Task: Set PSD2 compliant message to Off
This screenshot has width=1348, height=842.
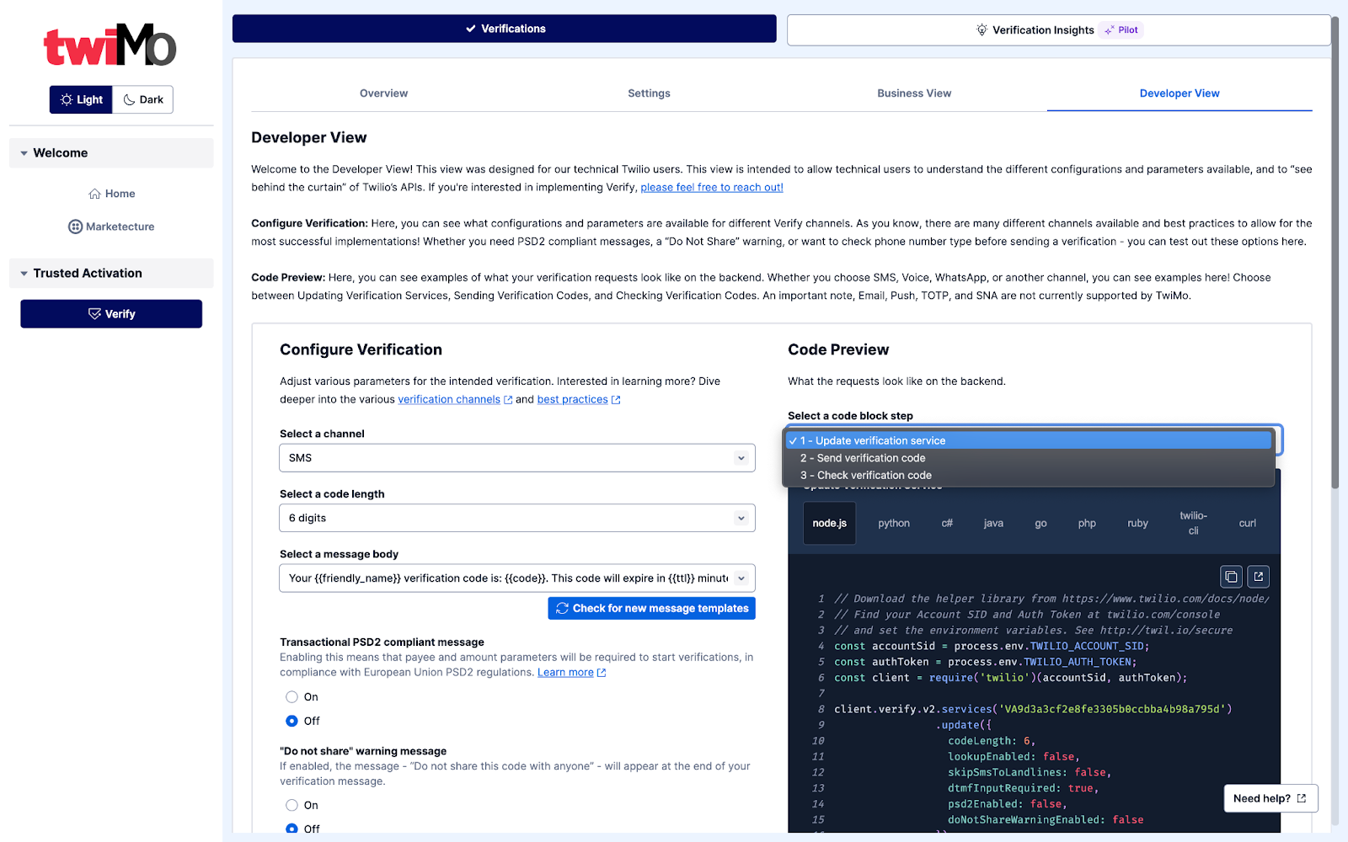Action: 292,721
